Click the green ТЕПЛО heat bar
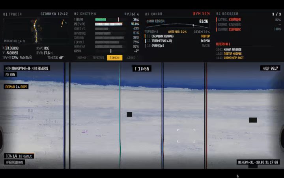 (101, 19)
